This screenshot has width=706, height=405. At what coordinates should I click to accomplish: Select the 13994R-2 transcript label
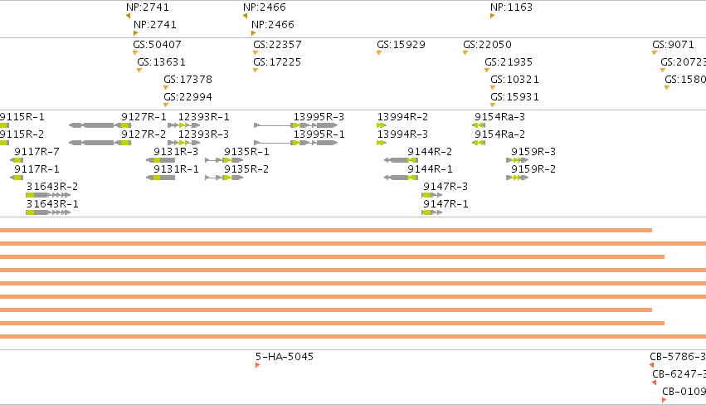point(402,117)
